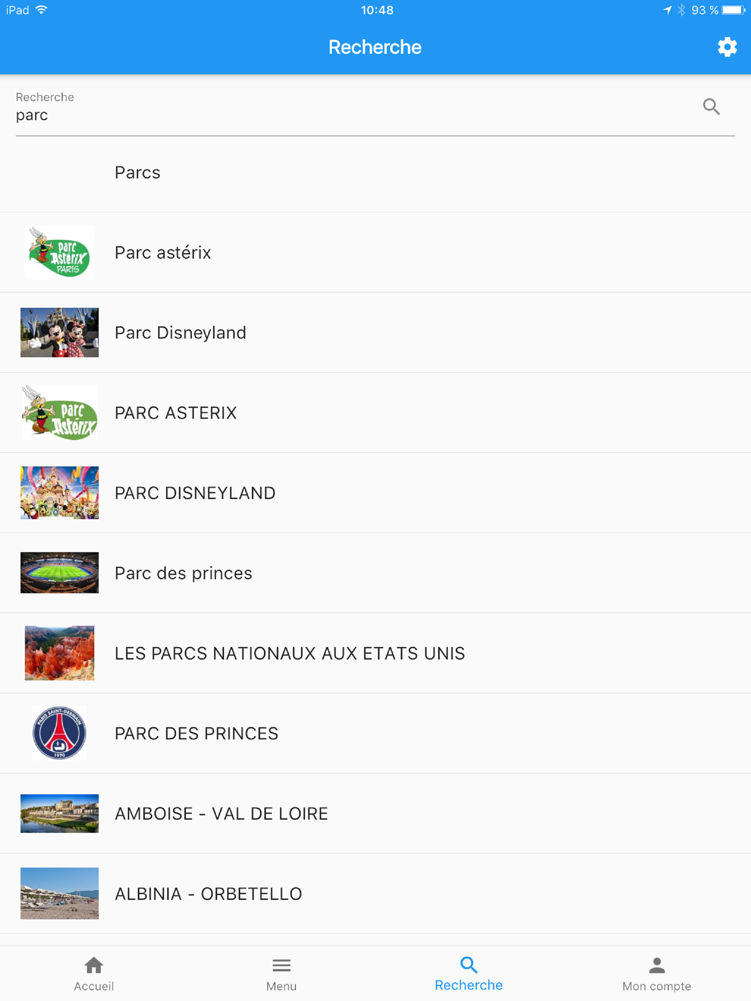Open LES PARCS NATIONAUX AUX ETATS UNIS
This screenshot has width=751, height=1001.
coord(375,653)
